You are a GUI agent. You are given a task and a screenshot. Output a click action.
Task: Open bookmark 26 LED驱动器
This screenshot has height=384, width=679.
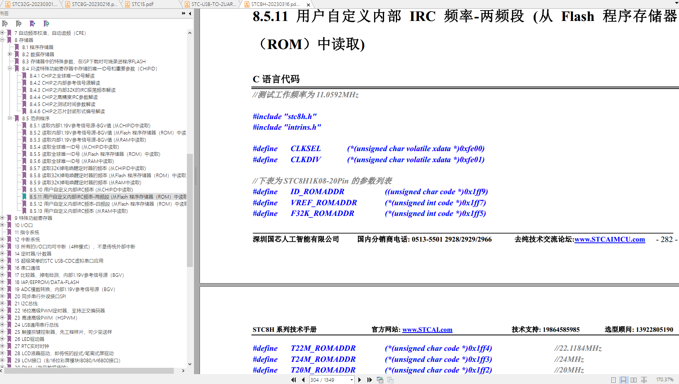pyautogui.click(x=29, y=339)
